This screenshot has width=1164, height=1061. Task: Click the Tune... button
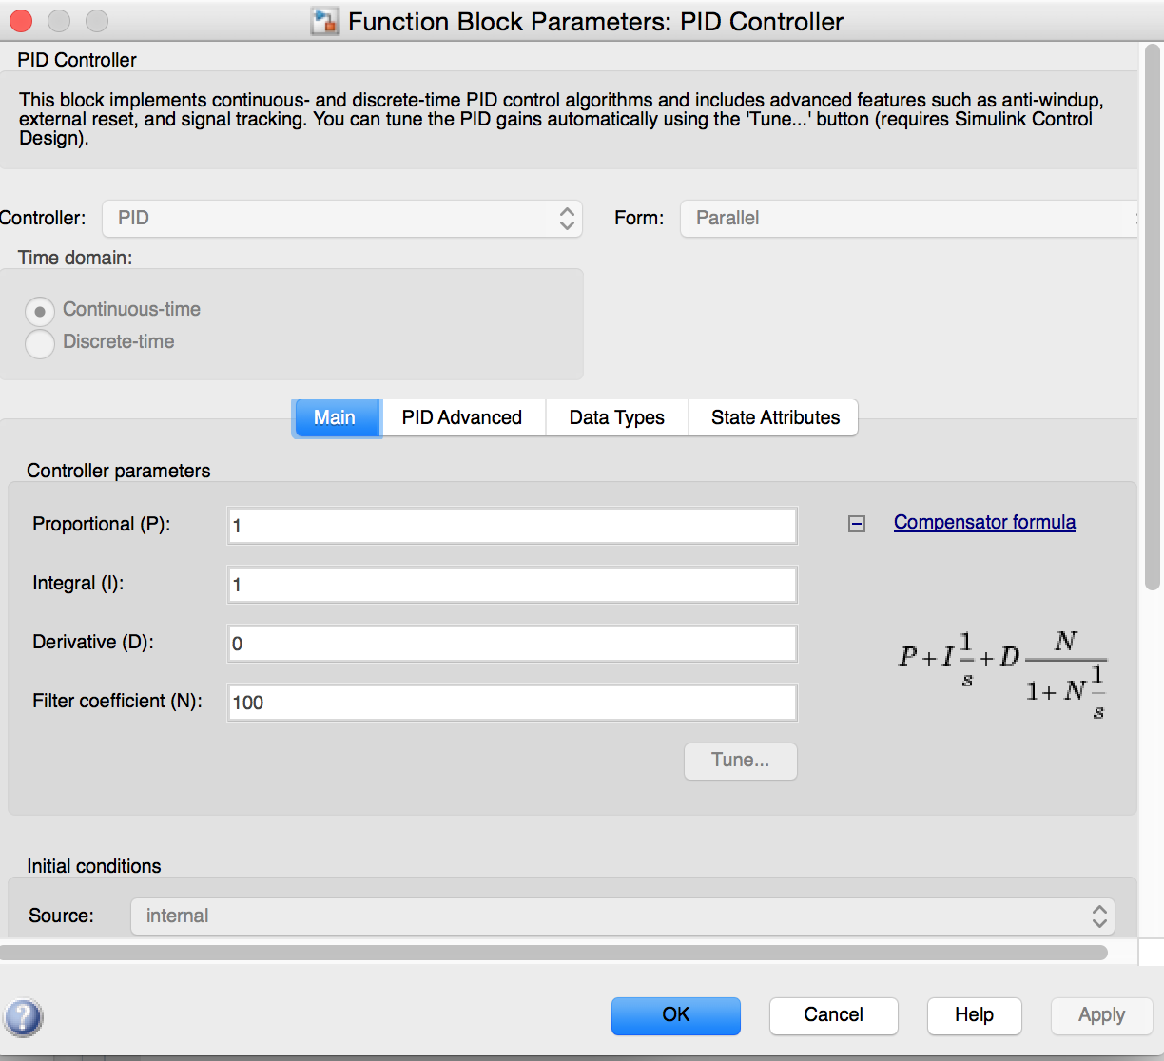[741, 761]
